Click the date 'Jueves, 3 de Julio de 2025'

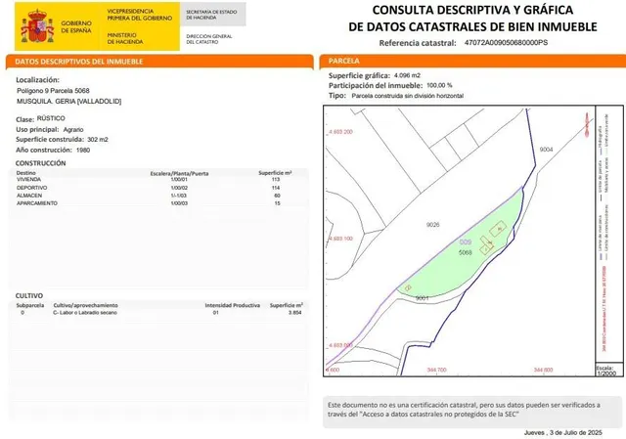[x=563, y=432]
